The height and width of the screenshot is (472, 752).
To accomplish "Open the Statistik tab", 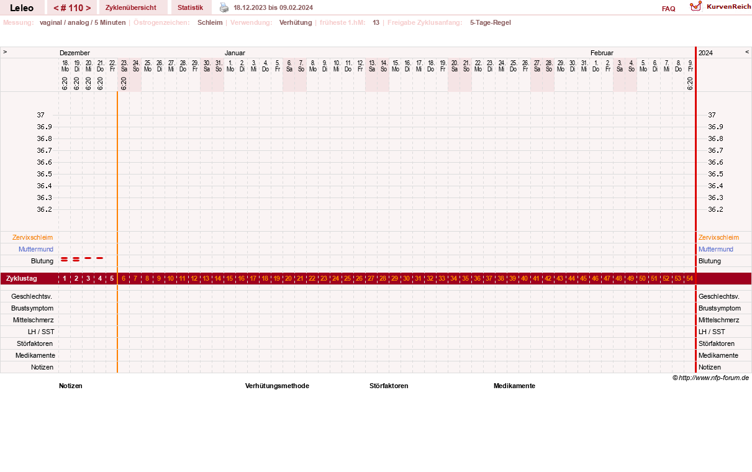I will point(190,7).
